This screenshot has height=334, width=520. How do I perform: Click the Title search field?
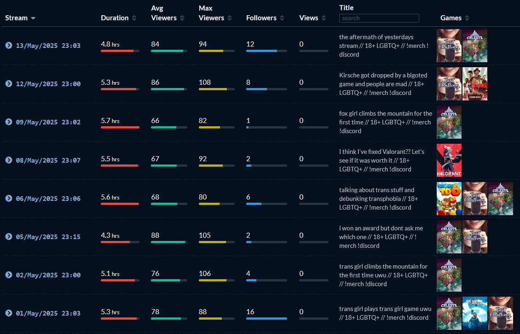point(379,18)
